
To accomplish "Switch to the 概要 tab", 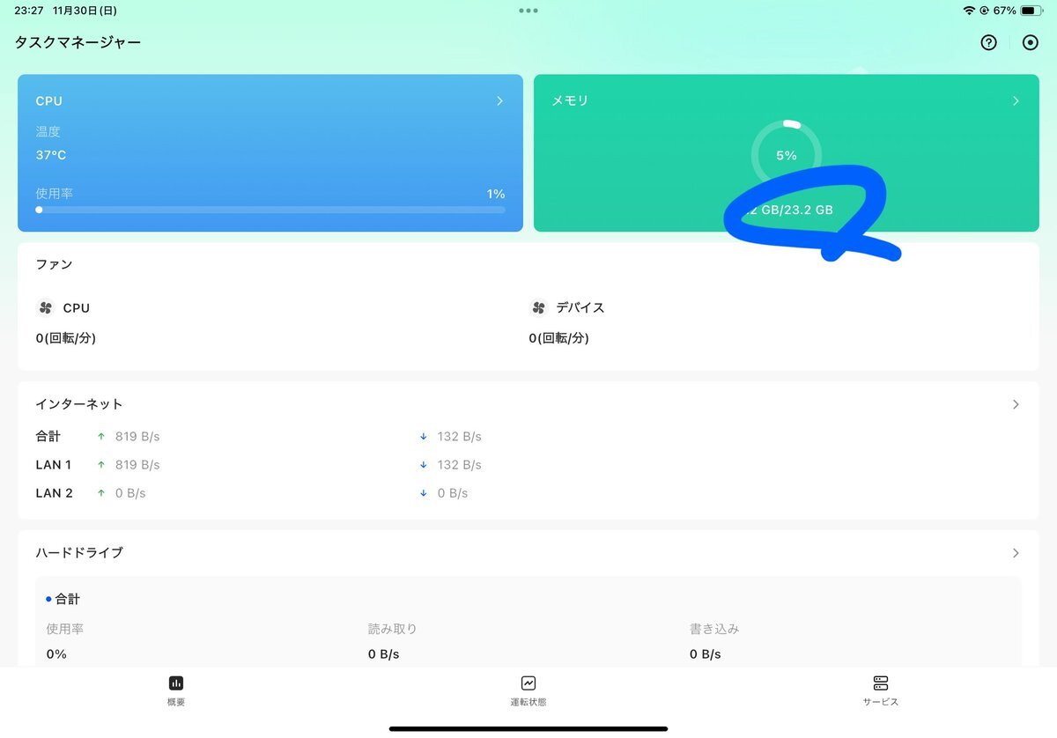I will pyautogui.click(x=176, y=690).
